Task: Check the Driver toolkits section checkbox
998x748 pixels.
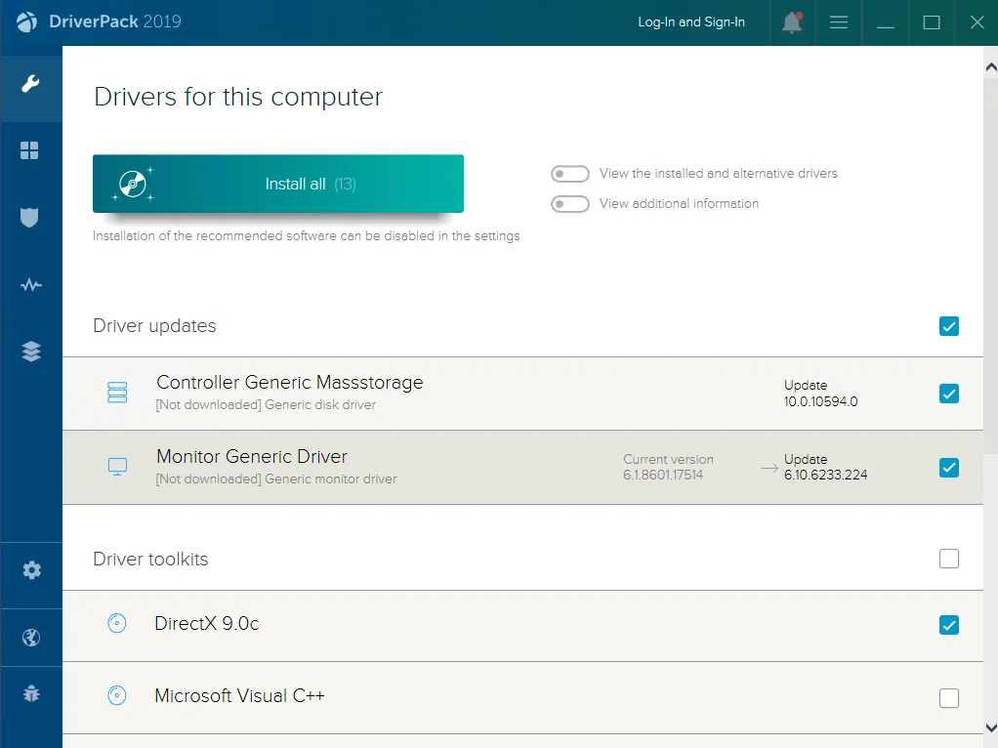Action: pyautogui.click(x=948, y=559)
